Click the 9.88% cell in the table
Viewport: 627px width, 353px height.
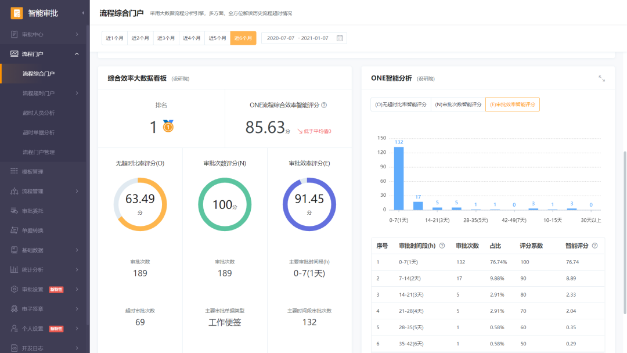pos(497,278)
